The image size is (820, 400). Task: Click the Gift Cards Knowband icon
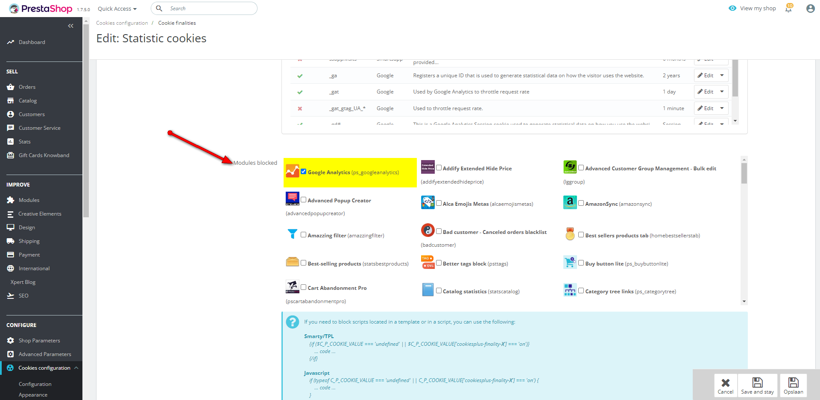tap(11, 155)
